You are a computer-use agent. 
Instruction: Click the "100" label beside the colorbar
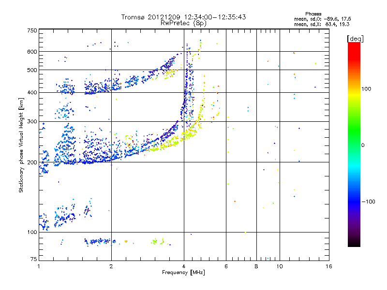tap(366, 89)
